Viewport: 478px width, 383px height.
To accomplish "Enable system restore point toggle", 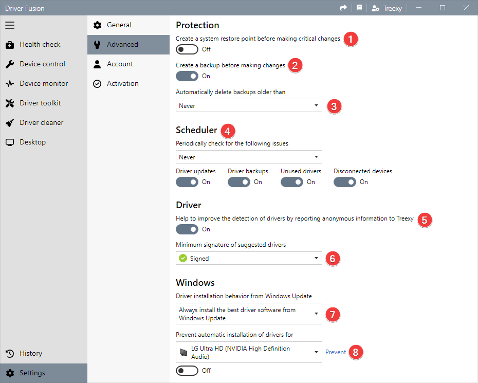I will click(x=187, y=49).
